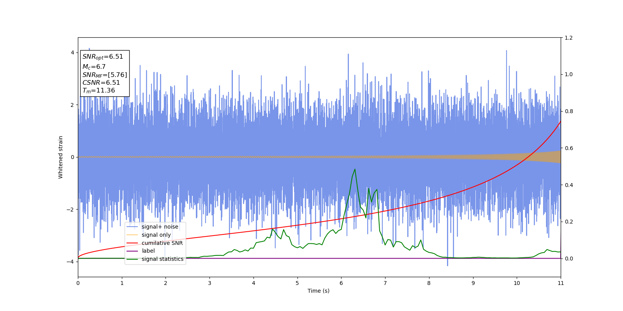623x311 pixels.
Task: Click the Tm=11.36 annotation text
Action: (99, 91)
